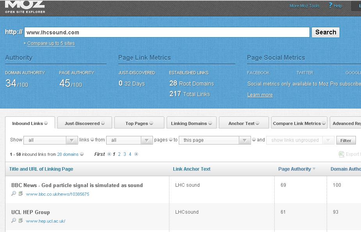Click 'BBC News - God particle signal' title
Image resolution: width=361 pixels, height=232 pixels.
77,185
